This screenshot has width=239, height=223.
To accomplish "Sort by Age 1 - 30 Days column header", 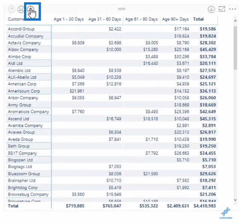I will point(69,19).
